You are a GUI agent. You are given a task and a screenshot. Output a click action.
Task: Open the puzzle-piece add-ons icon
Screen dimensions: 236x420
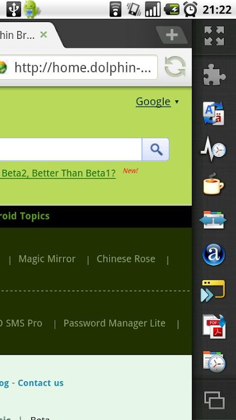(214, 75)
